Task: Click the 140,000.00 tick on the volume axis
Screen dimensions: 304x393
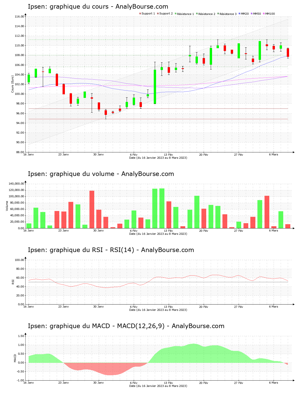Action: tap(16, 184)
